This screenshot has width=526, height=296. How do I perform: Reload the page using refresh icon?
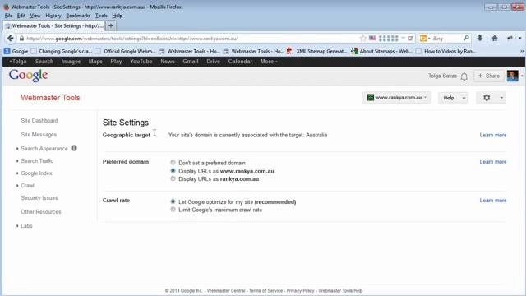[x=410, y=39]
